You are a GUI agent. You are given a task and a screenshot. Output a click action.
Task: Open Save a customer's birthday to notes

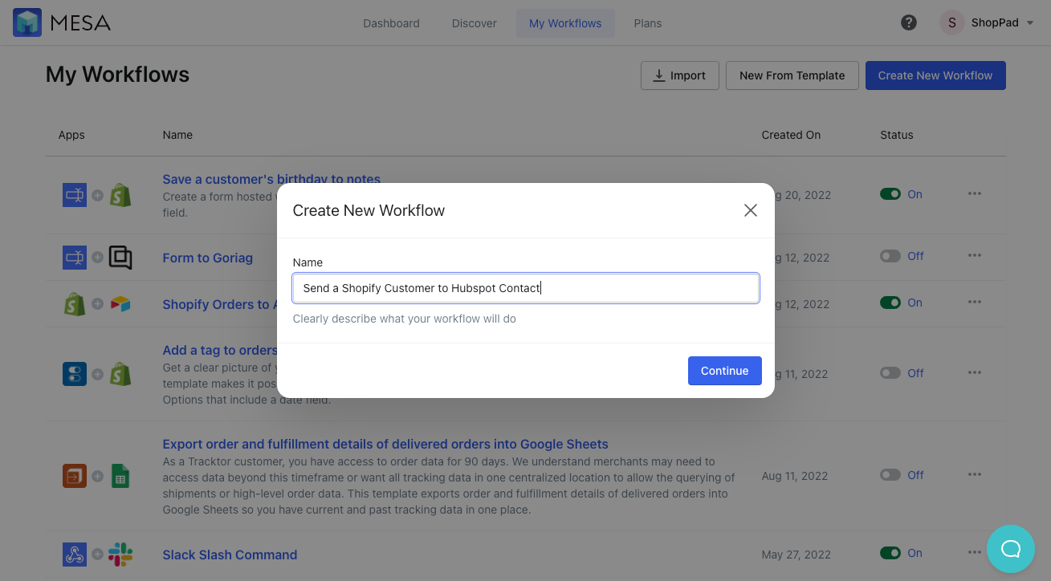click(271, 179)
